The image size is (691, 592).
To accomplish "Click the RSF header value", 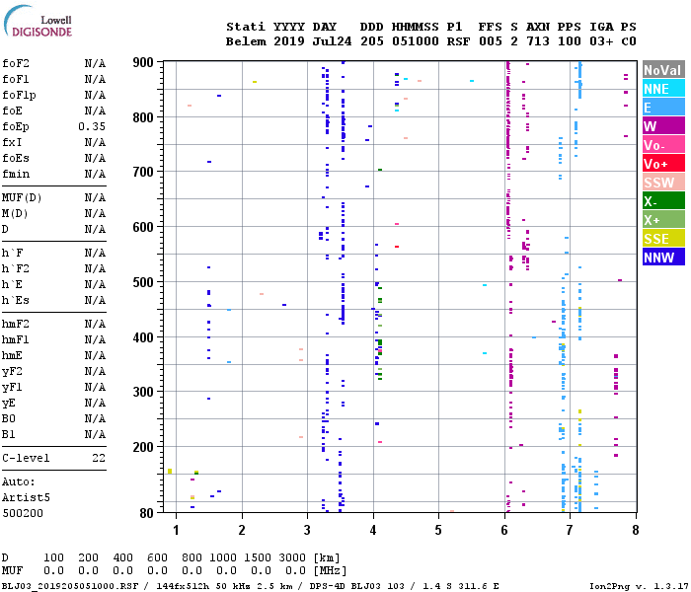I will pos(458,41).
